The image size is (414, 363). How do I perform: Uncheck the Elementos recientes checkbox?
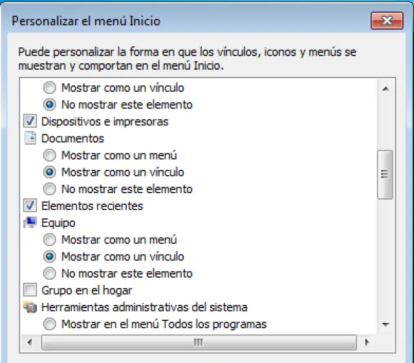[x=30, y=206]
